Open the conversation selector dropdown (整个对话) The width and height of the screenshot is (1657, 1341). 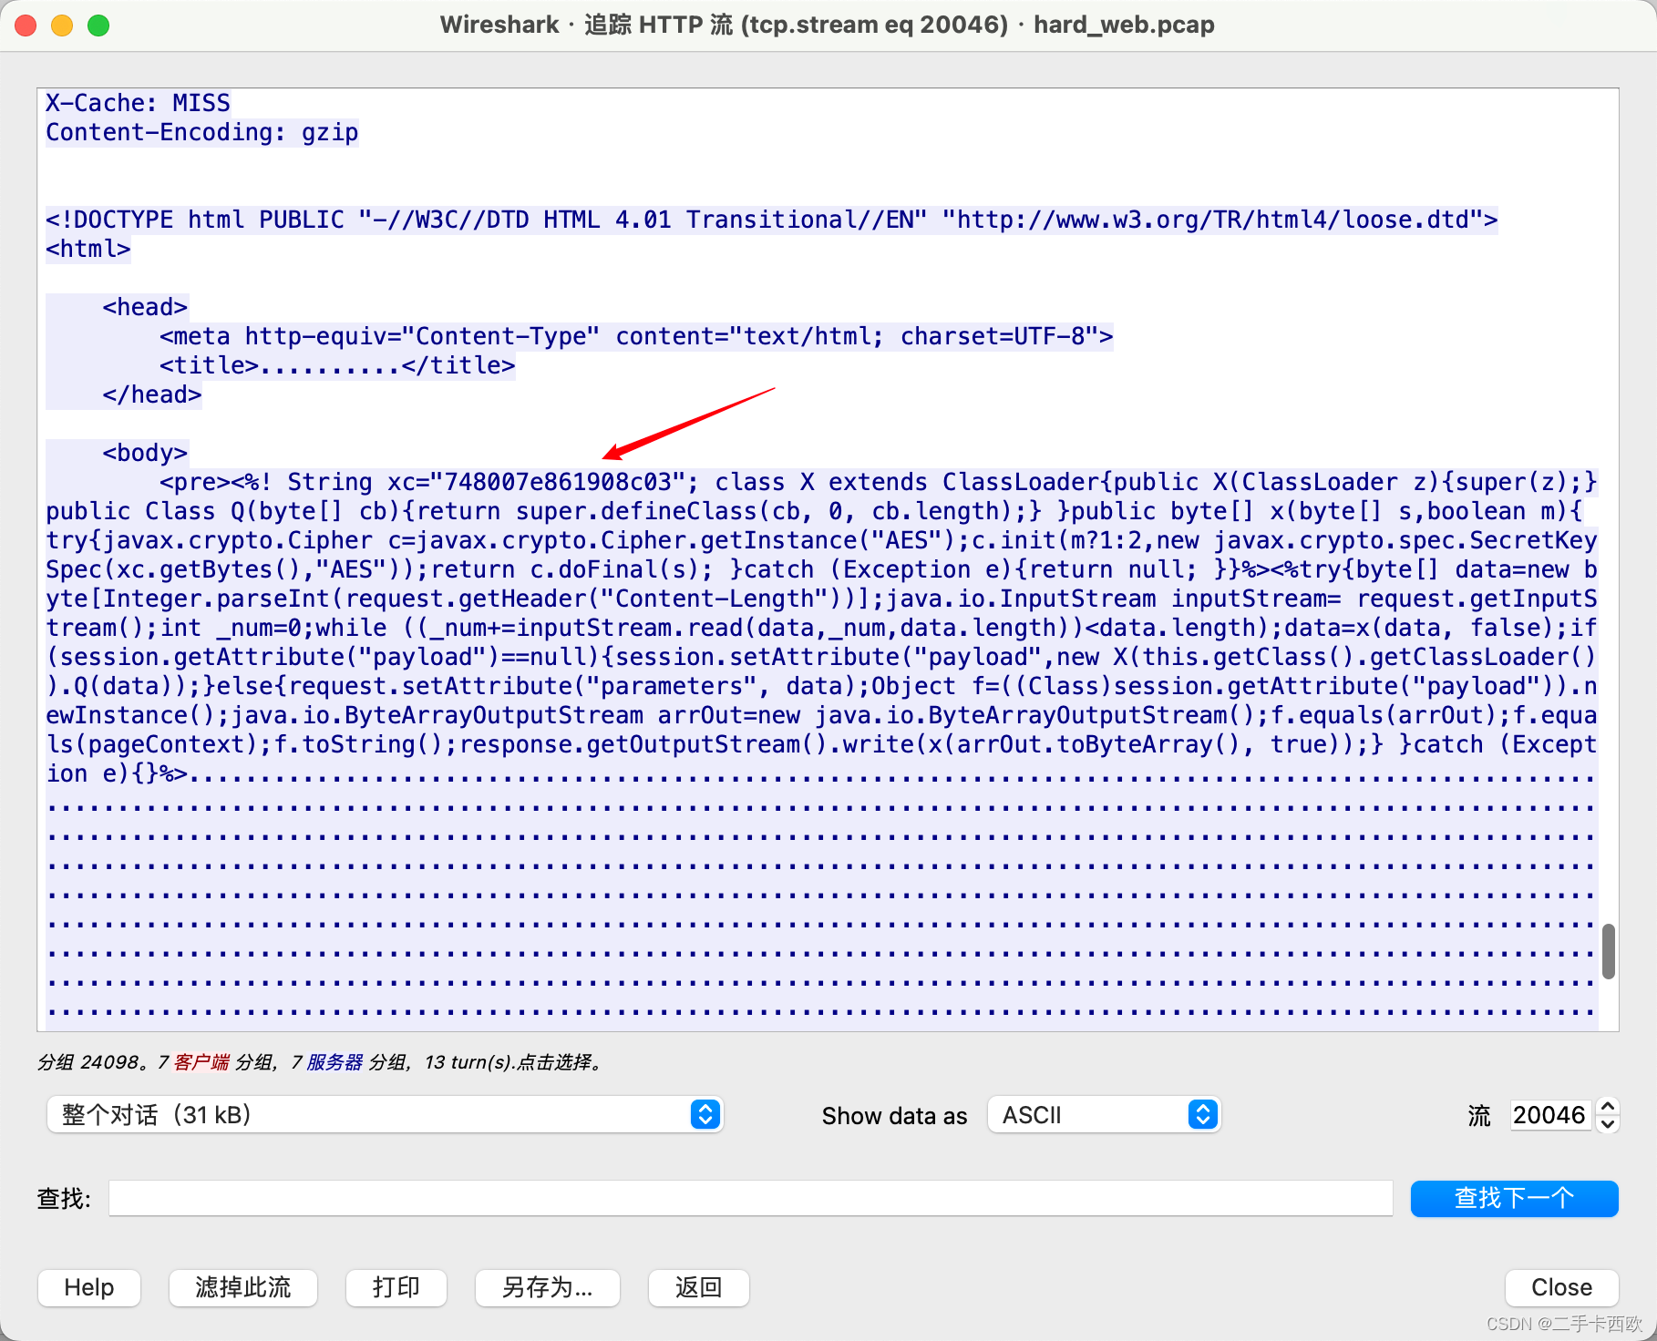pyautogui.click(x=385, y=1114)
